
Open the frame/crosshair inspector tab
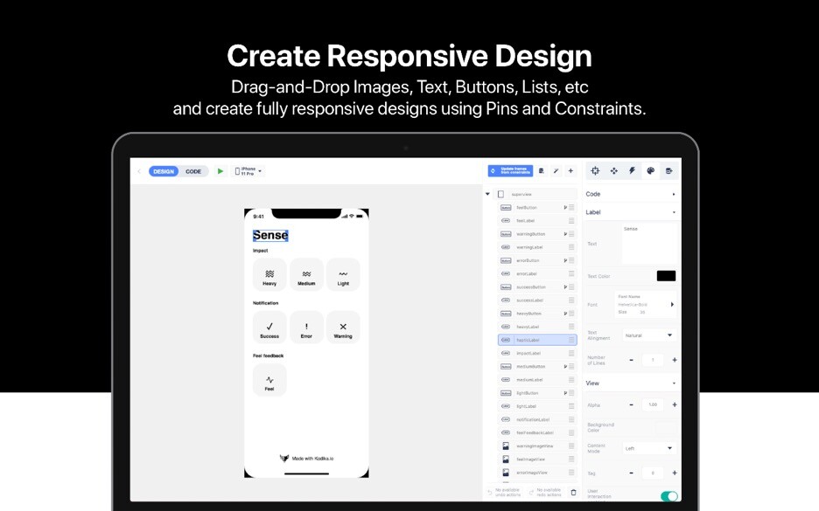coord(595,171)
